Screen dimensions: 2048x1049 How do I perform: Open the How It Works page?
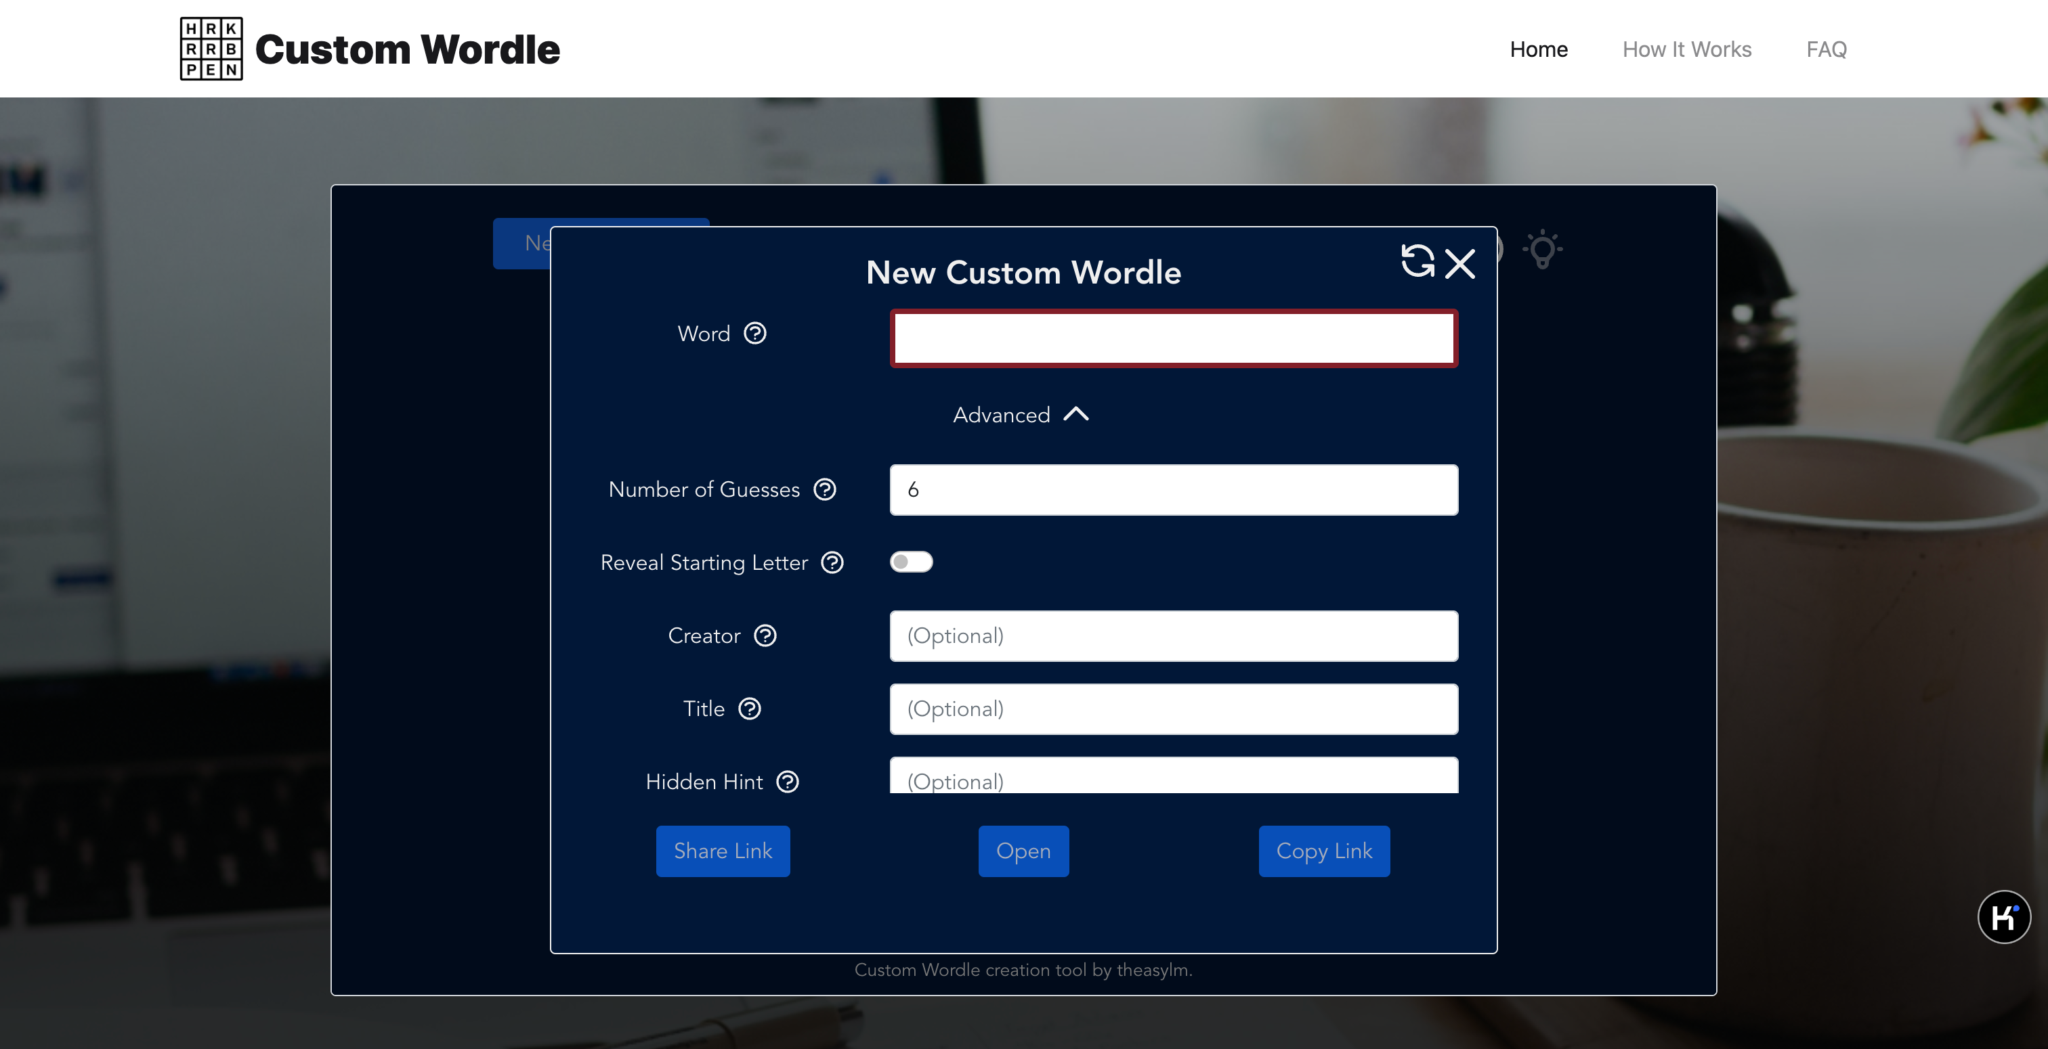1687,49
